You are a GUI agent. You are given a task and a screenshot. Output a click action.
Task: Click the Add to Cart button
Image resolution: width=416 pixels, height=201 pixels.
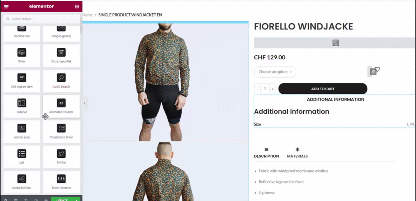point(323,89)
